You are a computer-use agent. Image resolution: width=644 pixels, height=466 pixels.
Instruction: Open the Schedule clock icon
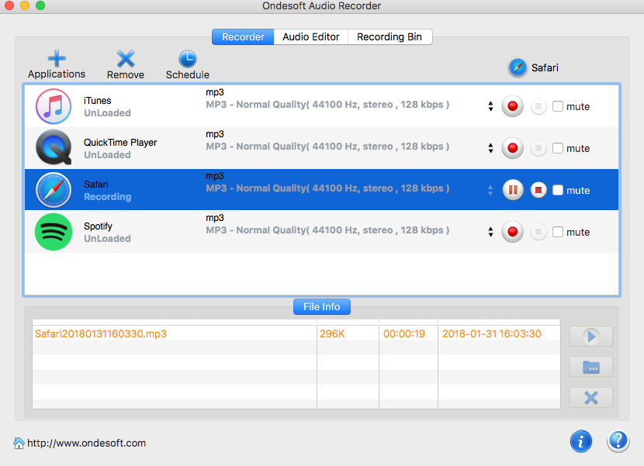pyautogui.click(x=188, y=60)
